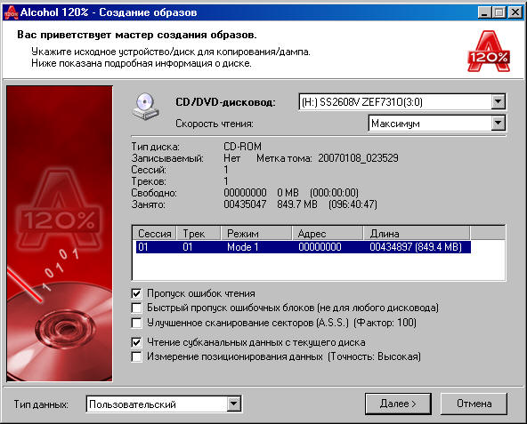527x424 pixels.
Task: Select 'Mode 1' in the track row
Action: point(243,247)
